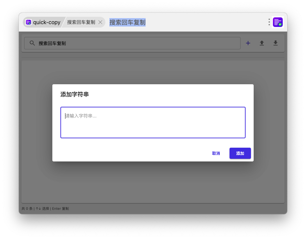
Task: Close the 搜索回车复制 tab with the X
Action: [x=100, y=22]
